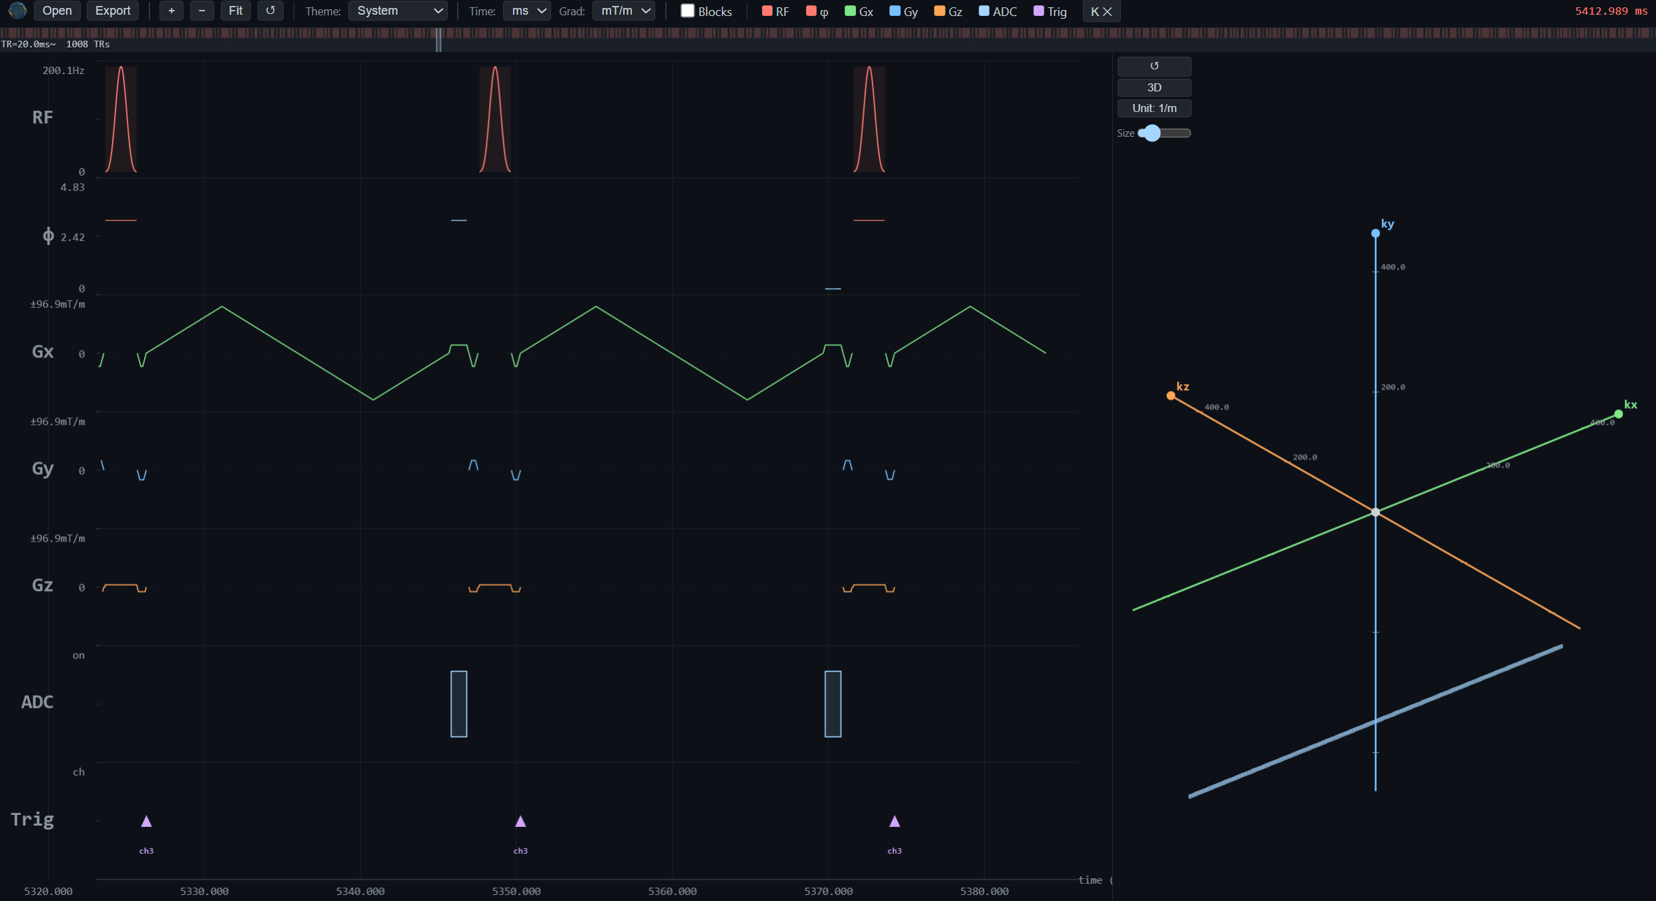Reset k-space view with rotate icon
Image resolution: width=1656 pixels, height=901 pixels.
(x=1154, y=66)
